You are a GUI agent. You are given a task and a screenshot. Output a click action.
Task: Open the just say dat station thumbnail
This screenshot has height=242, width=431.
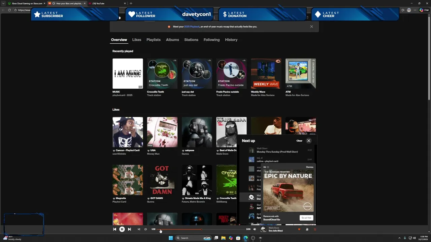click(197, 74)
